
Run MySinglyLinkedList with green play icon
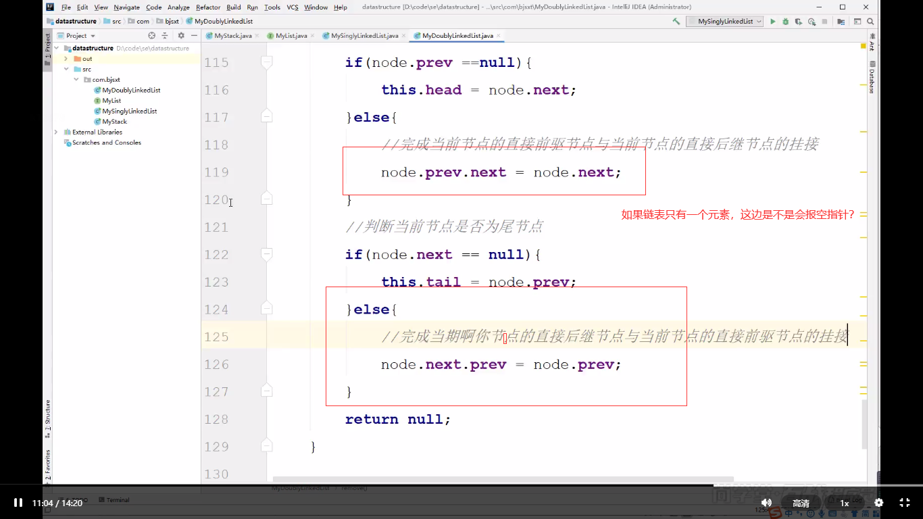coord(773,22)
